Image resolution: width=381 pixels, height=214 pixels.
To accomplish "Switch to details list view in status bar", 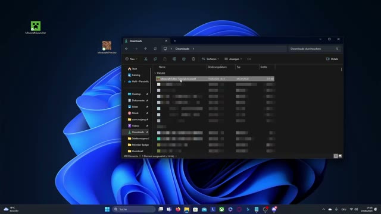I will [x=336, y=156].
